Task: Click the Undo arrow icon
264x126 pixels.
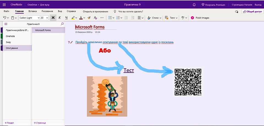Action: (5, 18)
